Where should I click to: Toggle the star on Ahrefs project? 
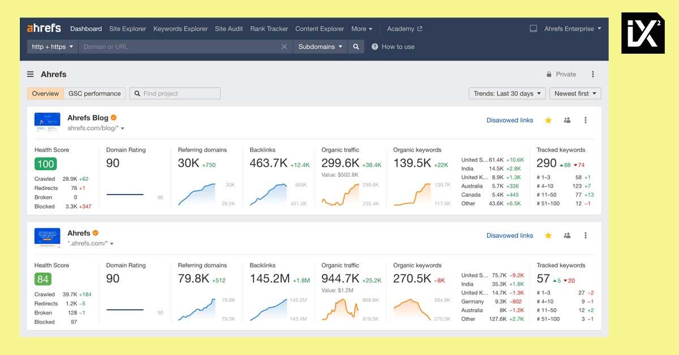point(548,236)
